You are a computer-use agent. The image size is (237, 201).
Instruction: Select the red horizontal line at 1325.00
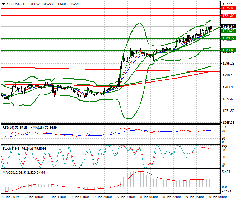(111, 8)
